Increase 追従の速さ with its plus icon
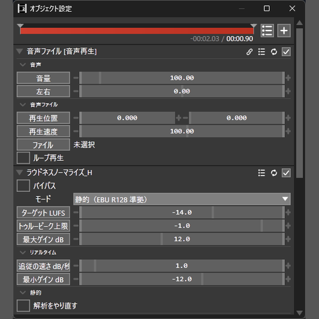The height and width of the screenshot is (319, 319). tap(288, 265)
